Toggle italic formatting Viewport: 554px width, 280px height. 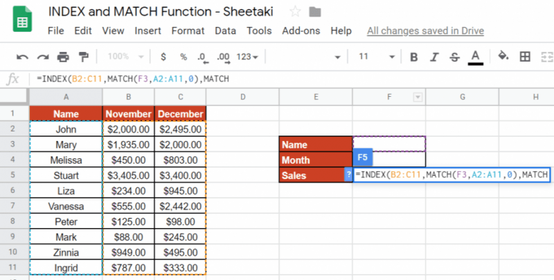pos(434,57)
